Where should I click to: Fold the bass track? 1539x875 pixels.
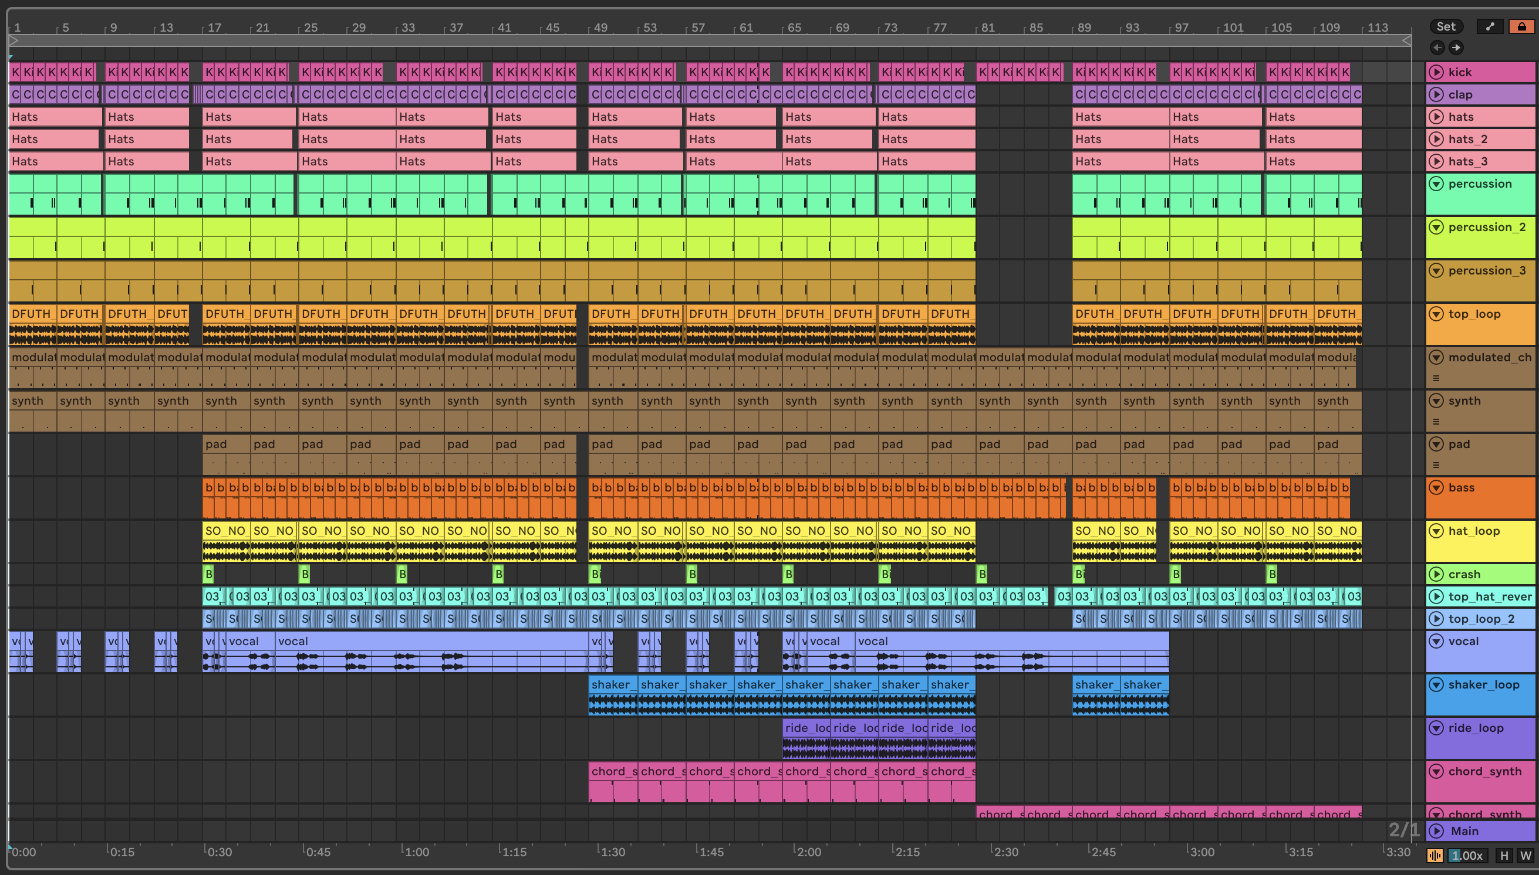coord(1436,487)
